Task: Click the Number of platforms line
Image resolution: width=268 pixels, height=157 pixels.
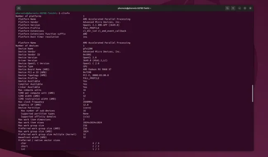Action: point(50,16)
